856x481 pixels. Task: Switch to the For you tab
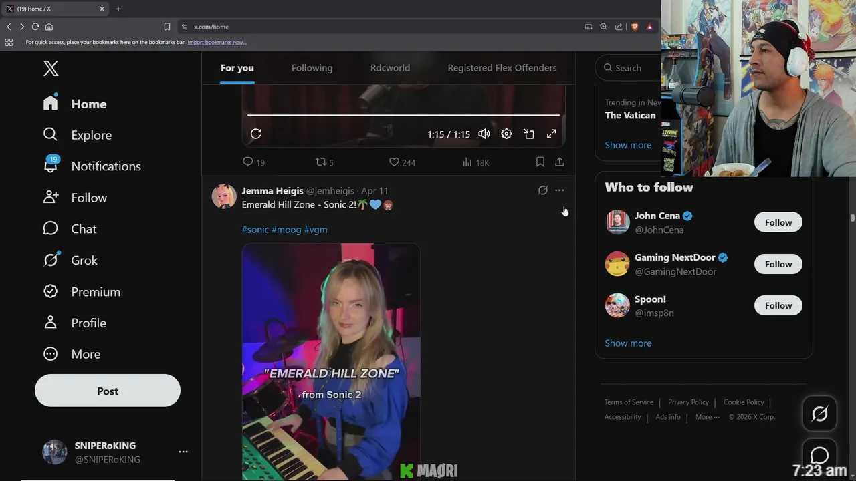click(237, 67)
